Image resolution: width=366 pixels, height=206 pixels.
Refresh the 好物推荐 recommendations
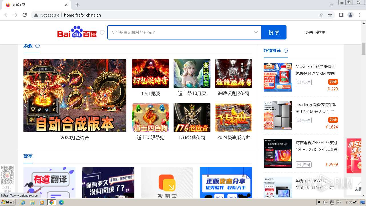coord(286,51)
